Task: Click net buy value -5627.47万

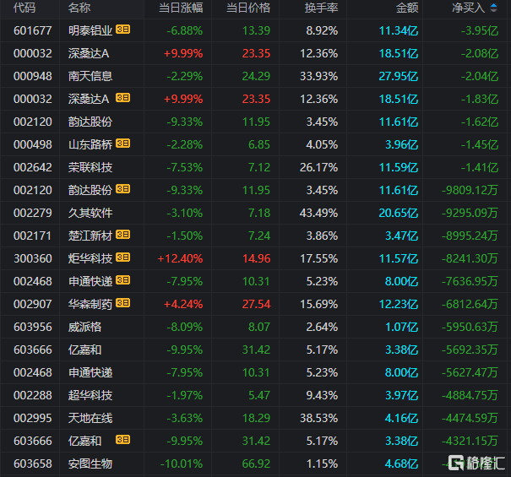Action: [470, 373]
